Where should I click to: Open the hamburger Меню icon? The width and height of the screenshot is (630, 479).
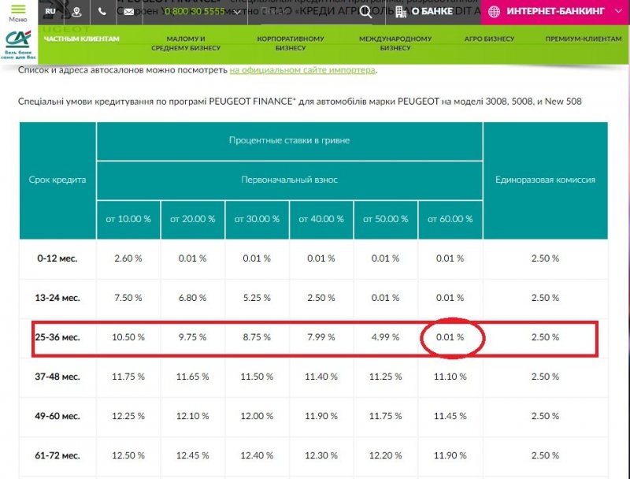point(17,11)
